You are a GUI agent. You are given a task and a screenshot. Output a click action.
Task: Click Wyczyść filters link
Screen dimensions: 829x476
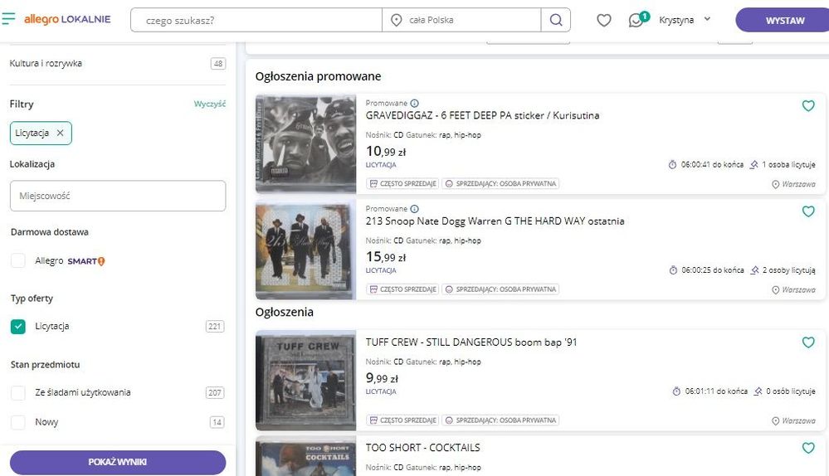209,104
